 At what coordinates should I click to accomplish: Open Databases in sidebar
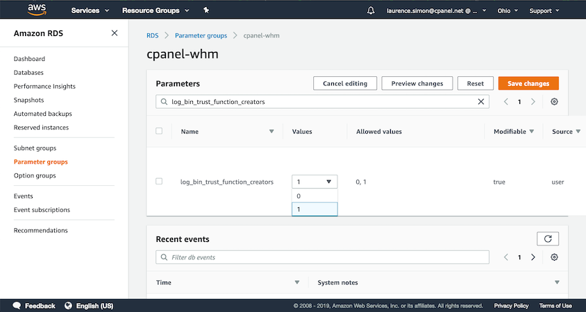(28, 73)
